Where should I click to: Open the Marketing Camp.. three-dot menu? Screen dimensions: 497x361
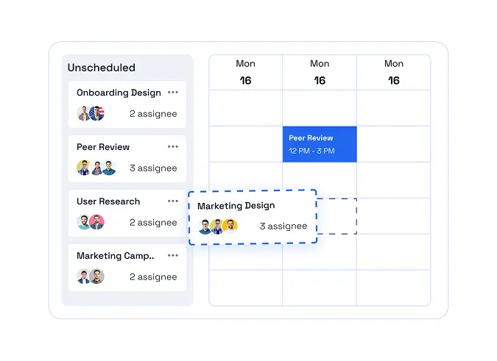click(173, 256)
